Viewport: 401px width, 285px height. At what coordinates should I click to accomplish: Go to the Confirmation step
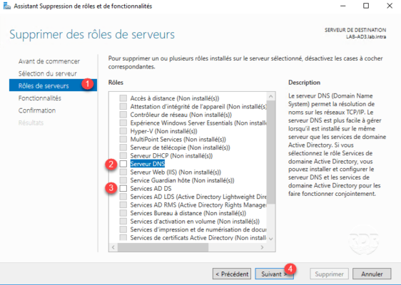click(37, 110)
